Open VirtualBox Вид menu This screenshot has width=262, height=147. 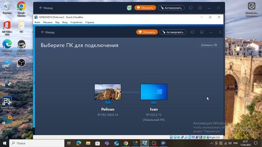point(57,22)
